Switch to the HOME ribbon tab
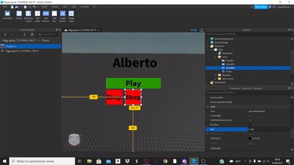The width and height of the screenshot is (294, 165). (45, 7)
